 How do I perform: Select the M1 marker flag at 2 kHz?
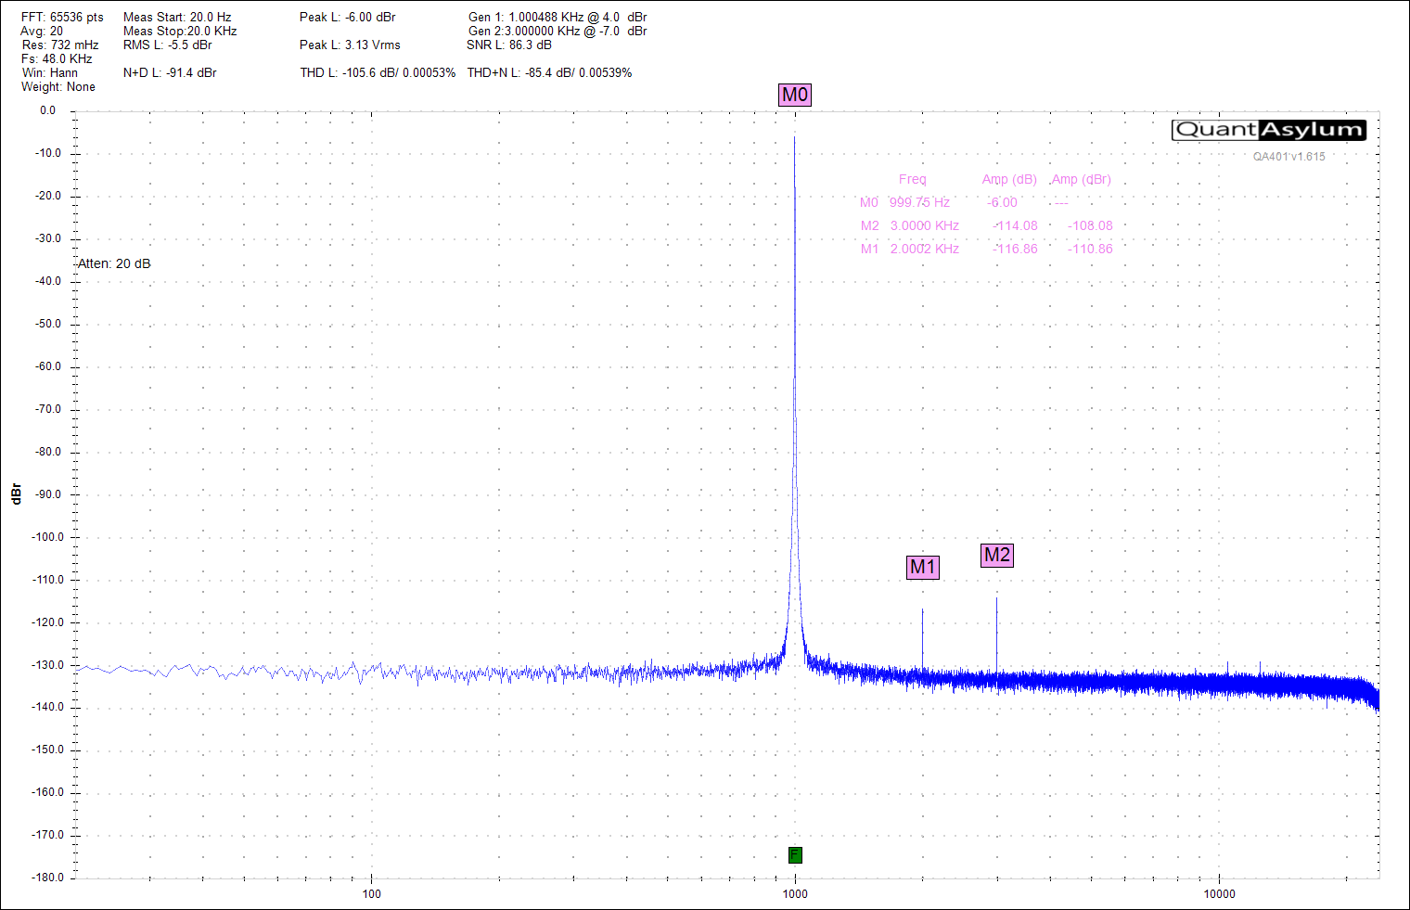click(x=923, y=567)
